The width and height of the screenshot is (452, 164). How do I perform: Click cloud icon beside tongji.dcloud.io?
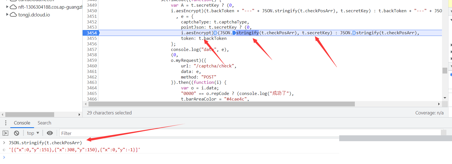tap(13, 14)
